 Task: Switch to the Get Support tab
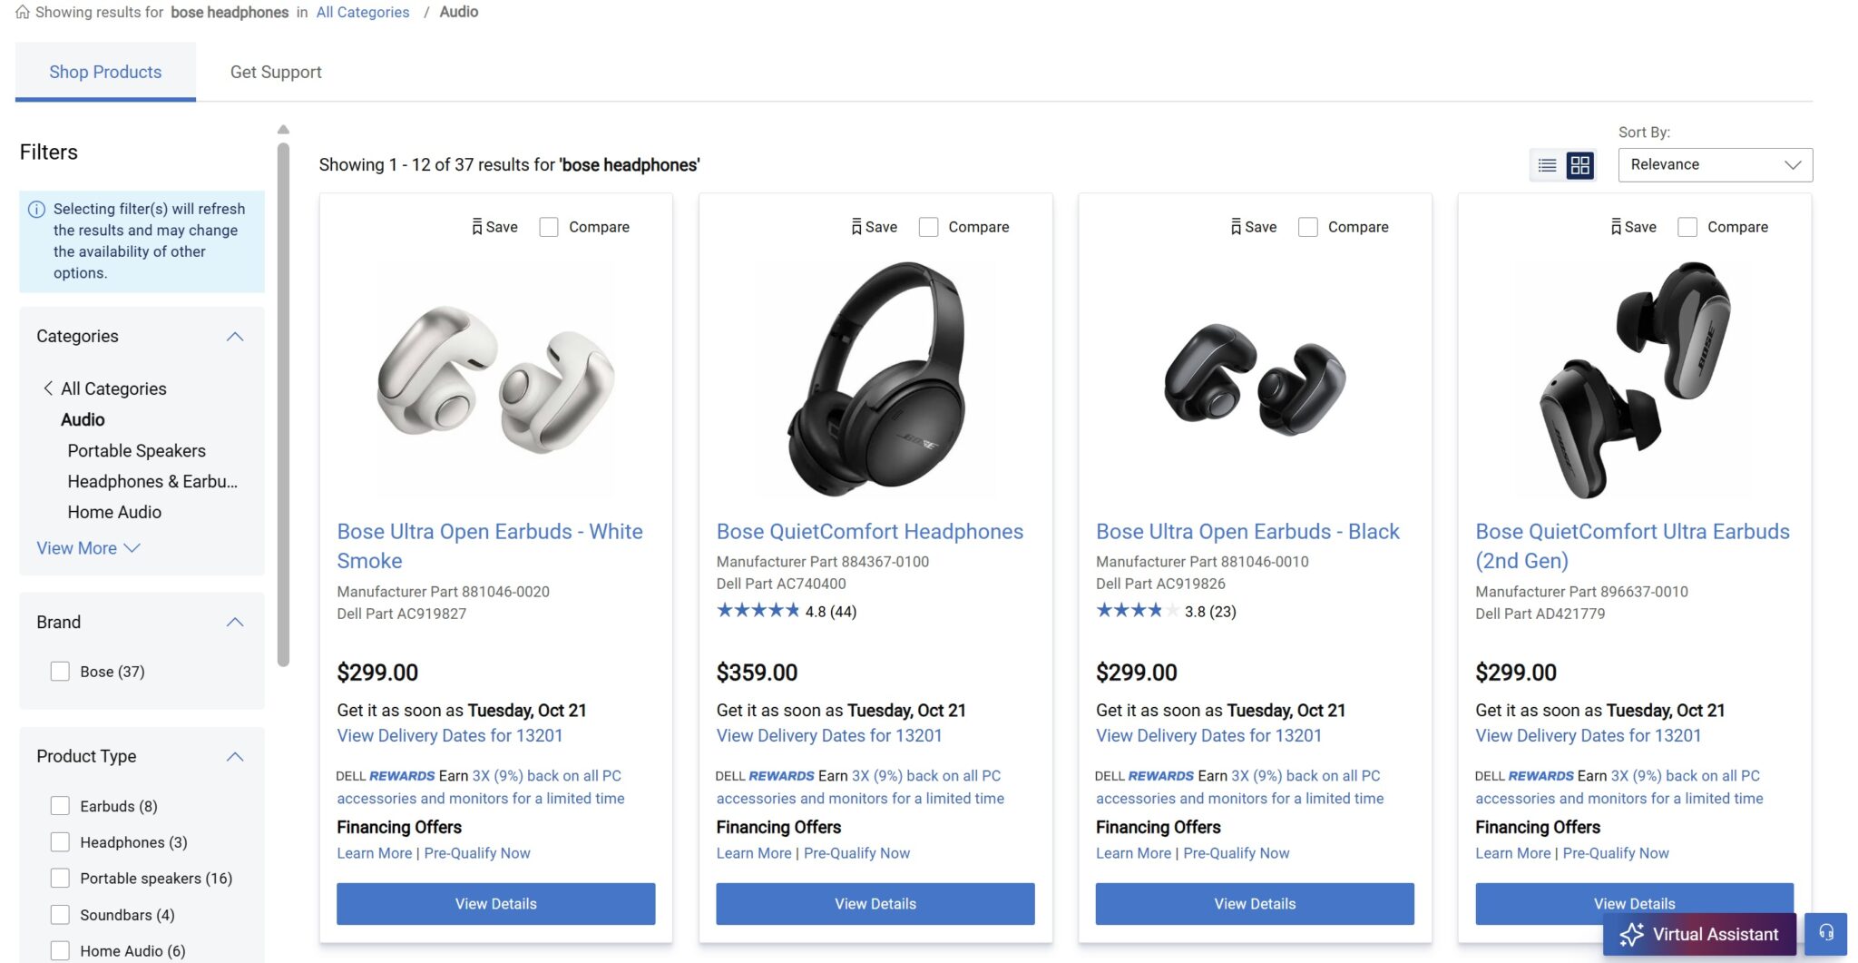276,73
